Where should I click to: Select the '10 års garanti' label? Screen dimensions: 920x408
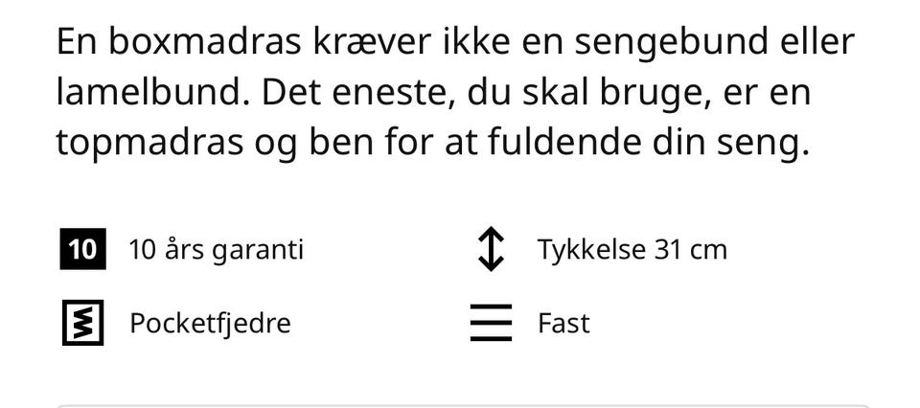216,250
